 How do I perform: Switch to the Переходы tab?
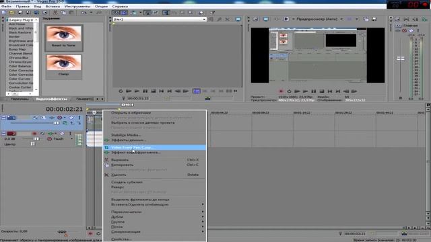(x=20, y=99)
